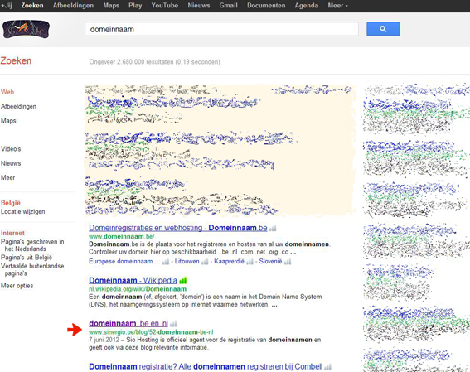Open '+Jij' in top navigation bar
This screenshot has width=470, height=372.
pyautogui.click(x=7, y=6)
